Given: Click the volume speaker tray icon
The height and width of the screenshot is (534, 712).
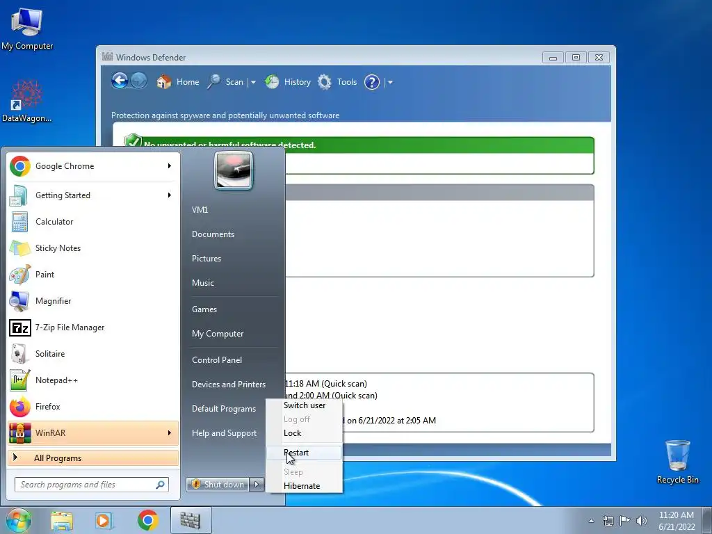Looking at the screenshot, I should tap(642, 521).
